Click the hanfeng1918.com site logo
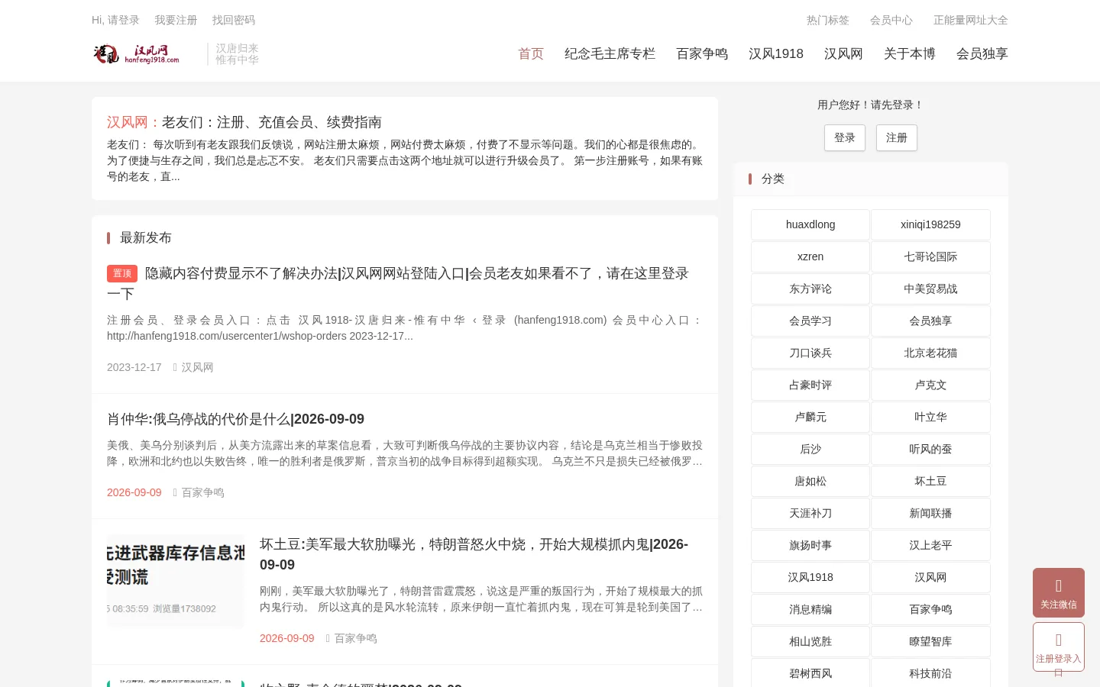 (137, 54)
